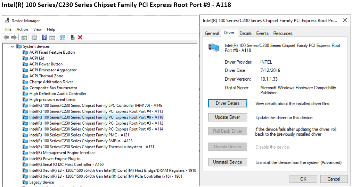Click Cancel in the properties dialog

[x=334, y=179]
